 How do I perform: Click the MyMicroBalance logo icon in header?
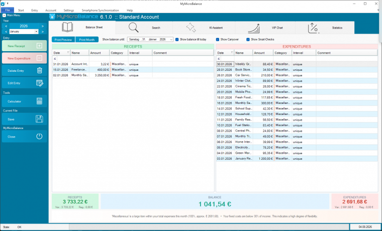click(52, 17)
